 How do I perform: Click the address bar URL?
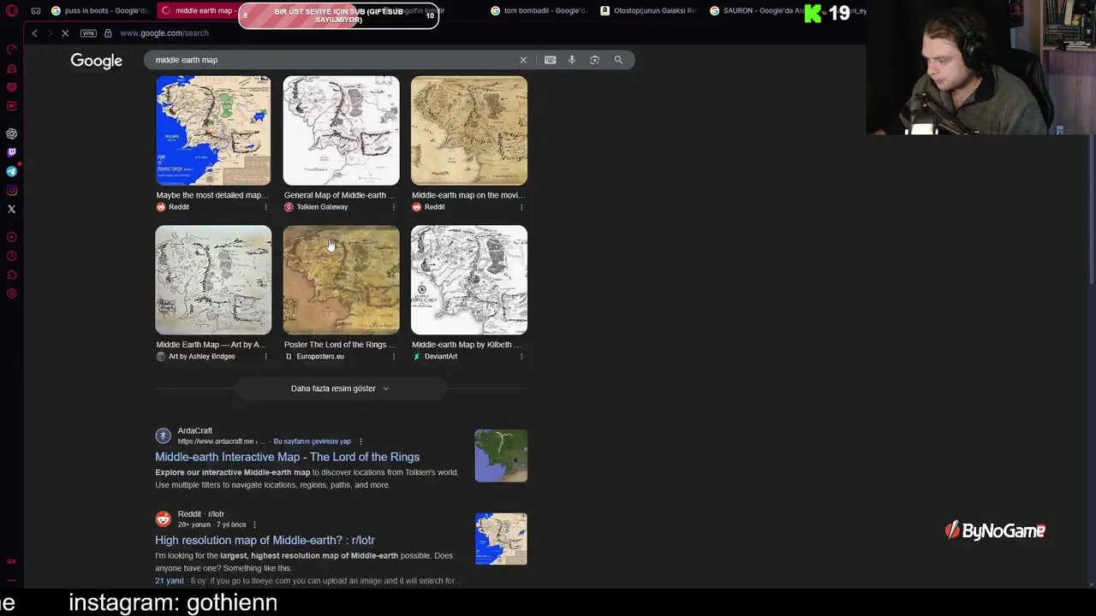tap(164, 33)
